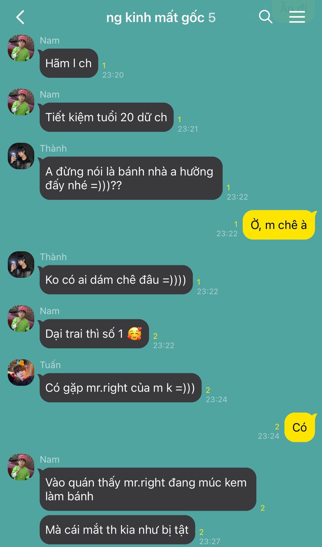Viewport: 322px width, 547px height.
Task: Tap Nam's avatar beside 'Hãm l ch'
Action: click(21, 48)
